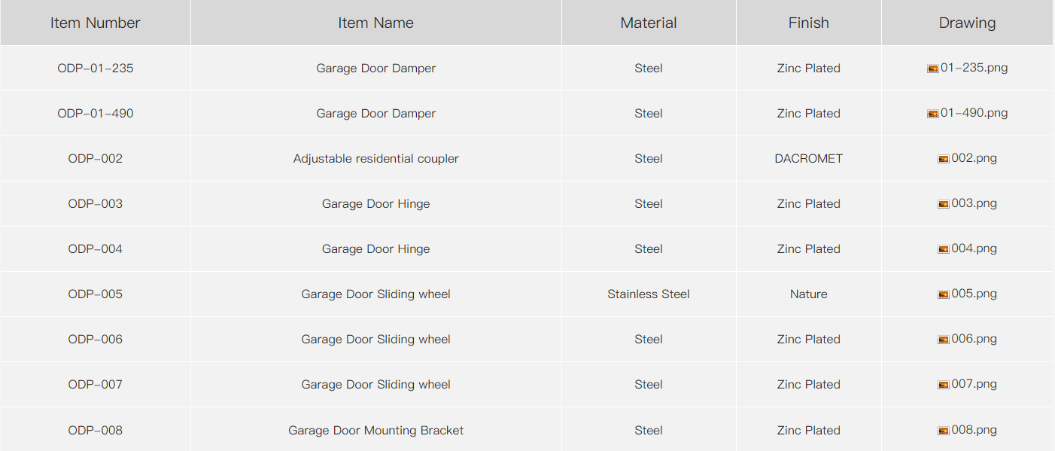Open the 005.png drawing file link
Viewport: 1055px width, 451px height.
(974, 294)
